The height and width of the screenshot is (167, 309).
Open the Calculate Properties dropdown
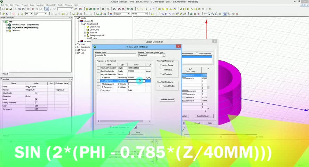tap(135, 127)
